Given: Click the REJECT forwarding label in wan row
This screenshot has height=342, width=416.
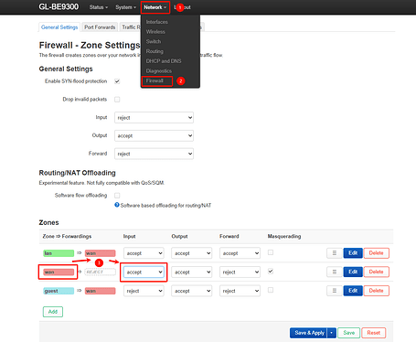Looking at the screenshot, I should pyautogui.click(x=101, y=272).
